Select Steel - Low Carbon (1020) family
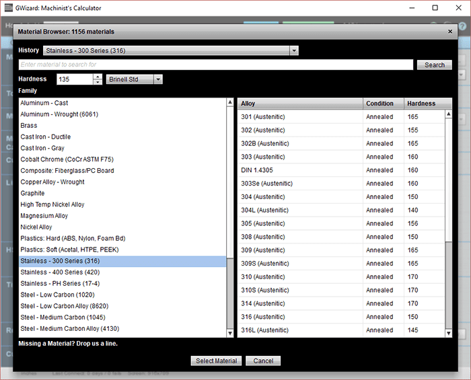Screen dimensions: 471x380 tap(122, 295)
